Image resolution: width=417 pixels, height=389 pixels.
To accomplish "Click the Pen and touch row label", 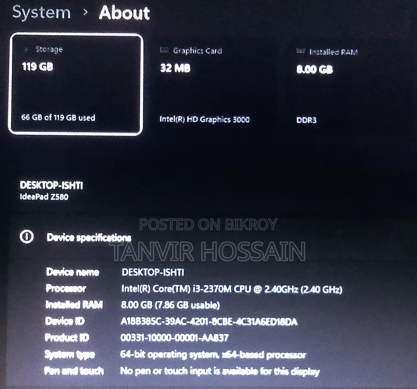I will coord(74,371).
